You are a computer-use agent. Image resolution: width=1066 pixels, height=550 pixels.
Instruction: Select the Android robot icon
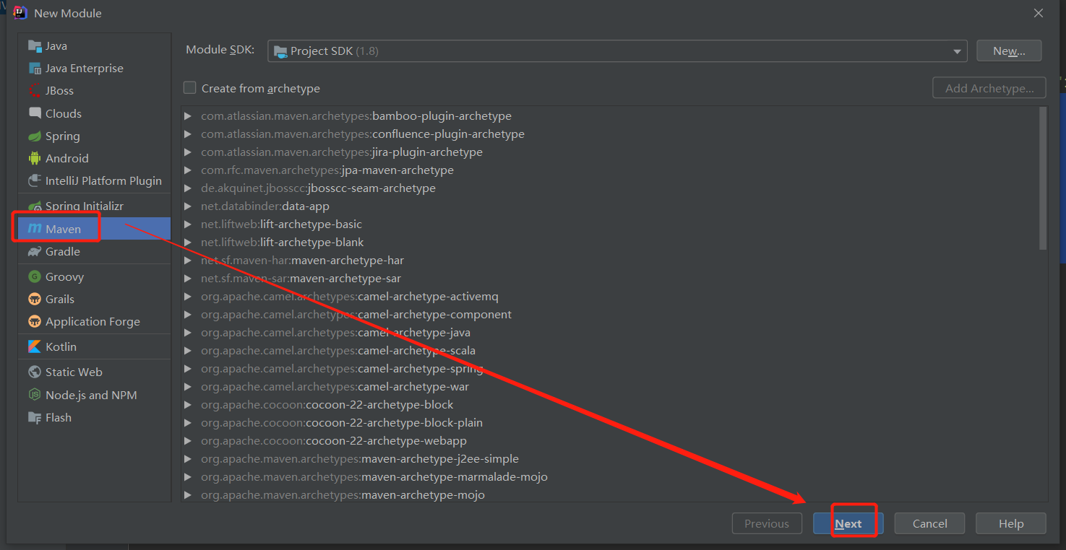(35, 158)
